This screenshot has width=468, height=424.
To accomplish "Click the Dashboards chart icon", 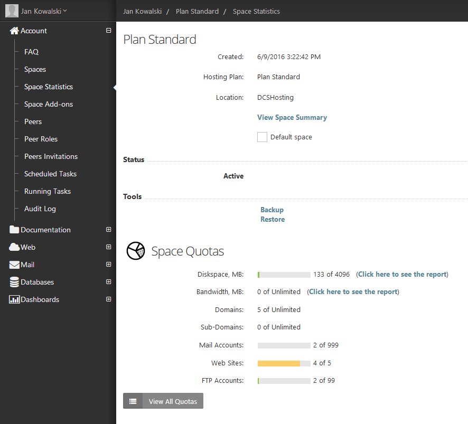I will tap(14, 299).
